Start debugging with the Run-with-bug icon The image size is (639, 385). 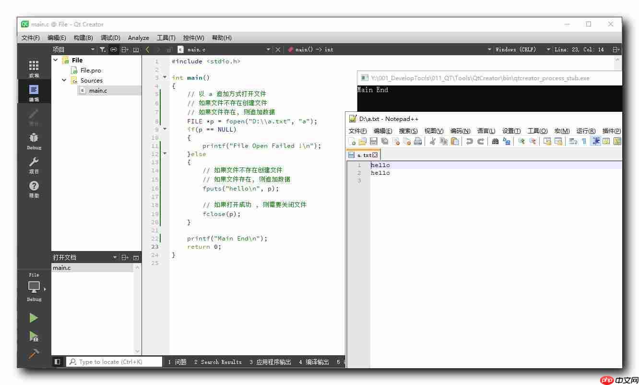pos(34,336)
